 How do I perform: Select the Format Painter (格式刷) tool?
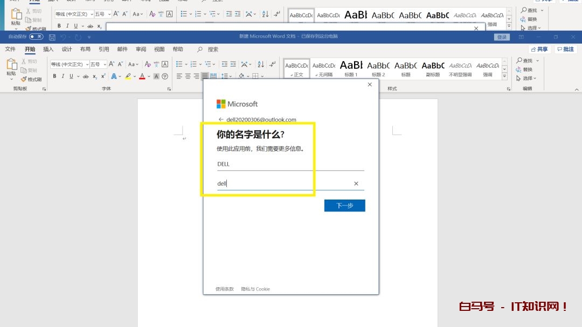31,79
